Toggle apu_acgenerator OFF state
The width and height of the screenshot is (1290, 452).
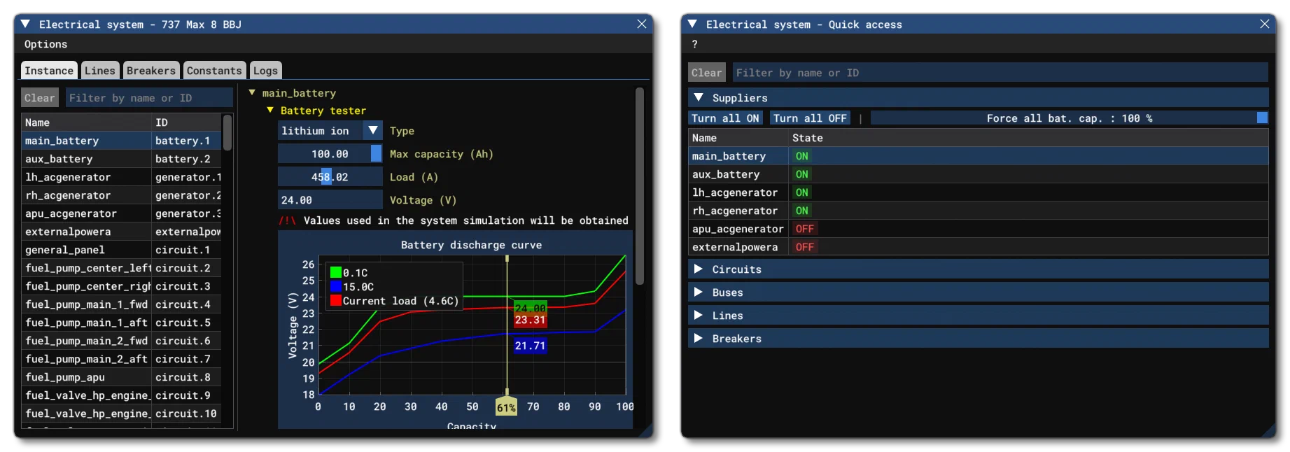pyautogui.click(x=805, y=229)
